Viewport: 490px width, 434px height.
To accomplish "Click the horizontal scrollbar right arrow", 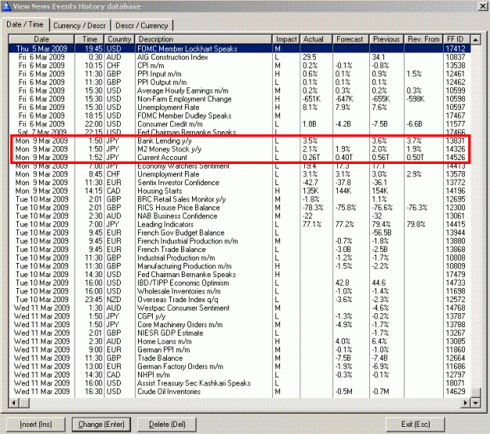I will pyautogui.click(x=466, y=403).
